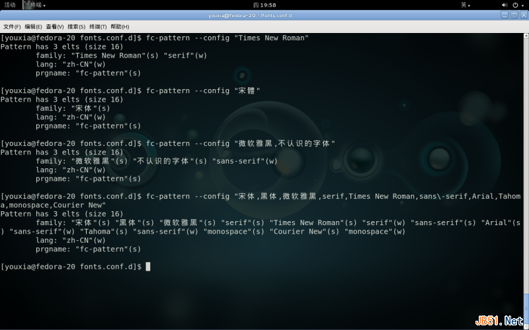The width and height of the screenshot is (529, 330).
Task: Click the terminal cursor at the empty prompt
Action: pos(147,267)
